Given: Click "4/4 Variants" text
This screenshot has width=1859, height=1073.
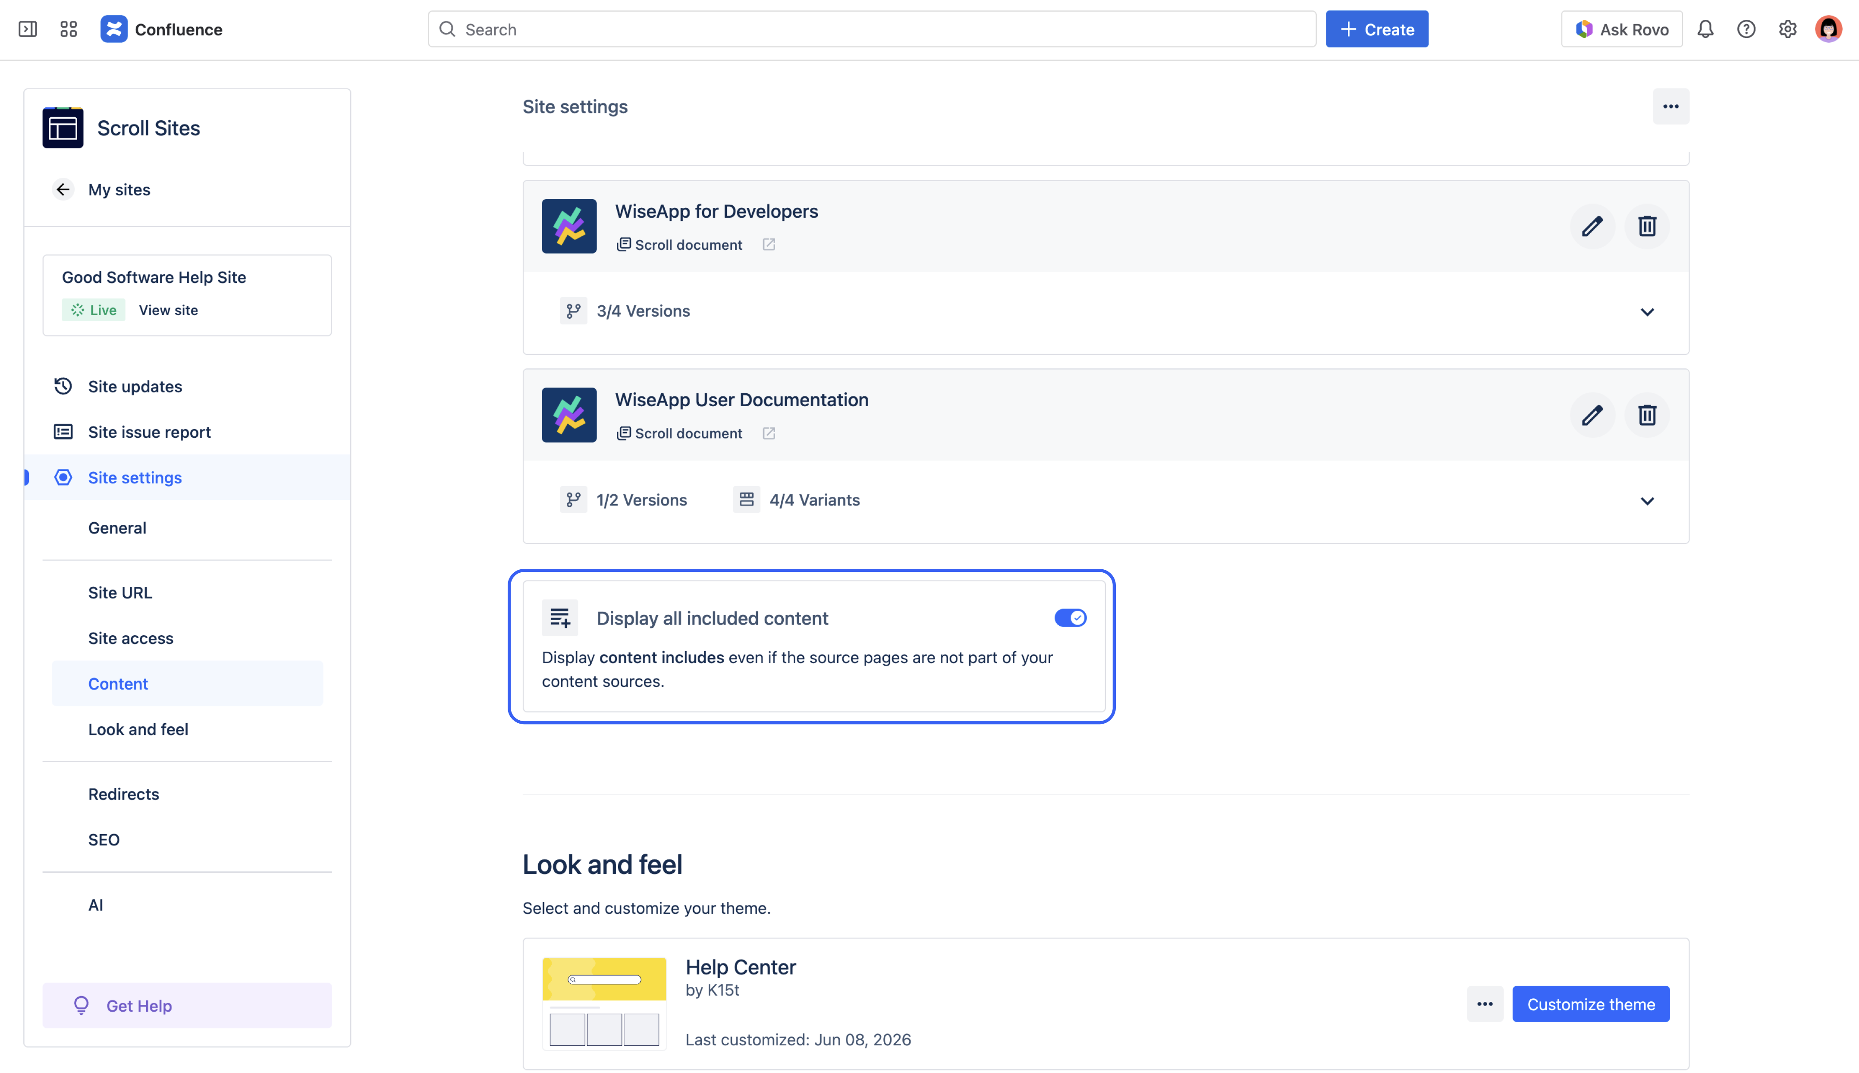Looking at the screenshot, I should click(x=814, y=500).
